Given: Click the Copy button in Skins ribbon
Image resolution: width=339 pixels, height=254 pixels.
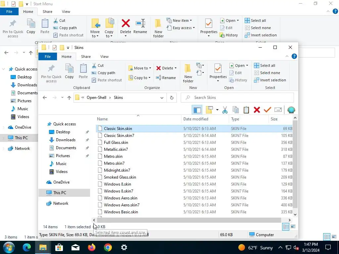Looking at the screenshot, I should pos(69,71).
